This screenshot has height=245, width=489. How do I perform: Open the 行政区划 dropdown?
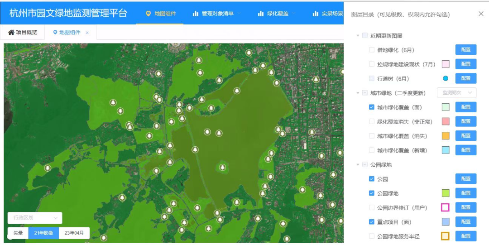(34, 218)
